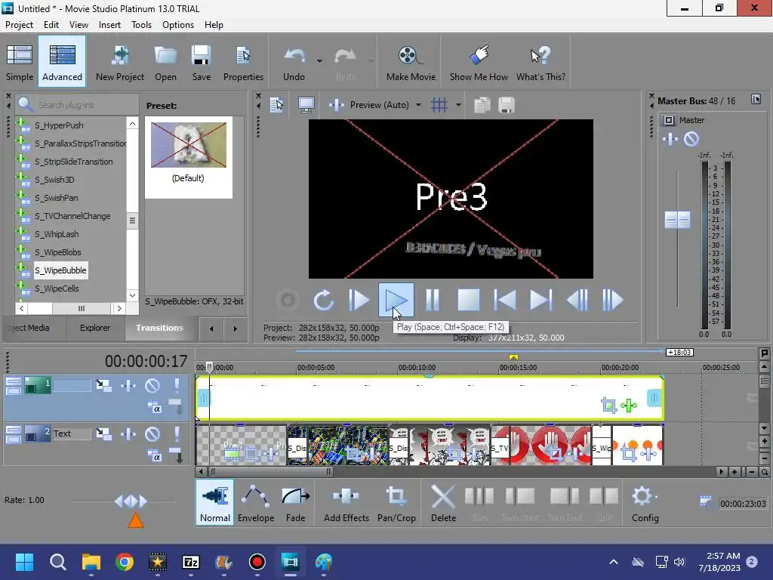This screenshot has height=580, width=773.
Task: Click Add Effects button
Action: tap(346, 502)
